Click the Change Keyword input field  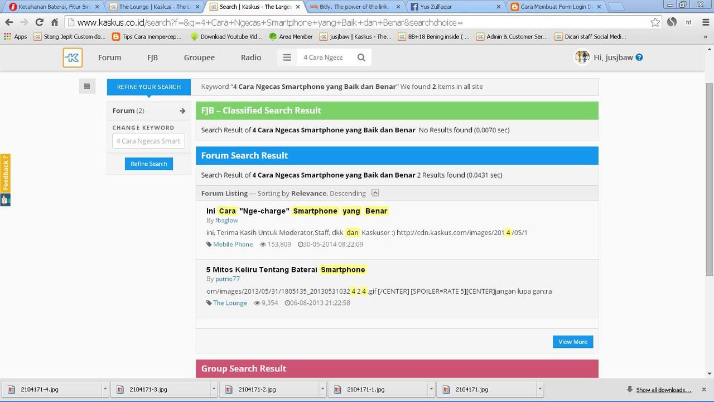coord(148,141)
